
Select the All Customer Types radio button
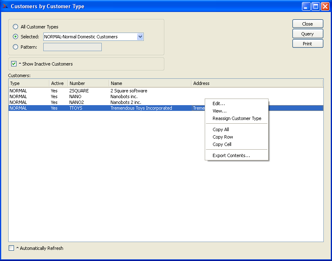pyautogui.click(x=15, y=27)
